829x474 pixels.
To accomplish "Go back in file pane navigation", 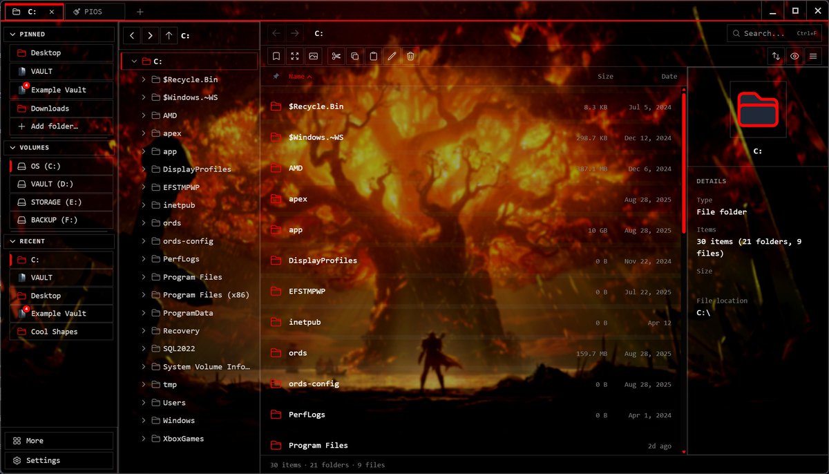I will pos(276,33).
